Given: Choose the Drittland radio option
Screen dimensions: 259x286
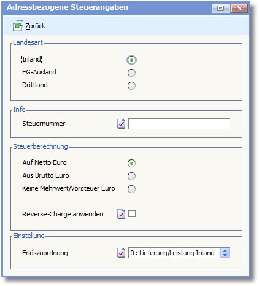Looking at the screenshot, I should click(131, 85).
